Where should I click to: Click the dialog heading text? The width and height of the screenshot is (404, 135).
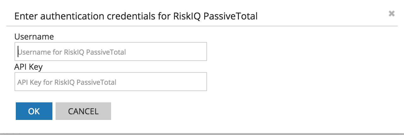tap(136, 16)
